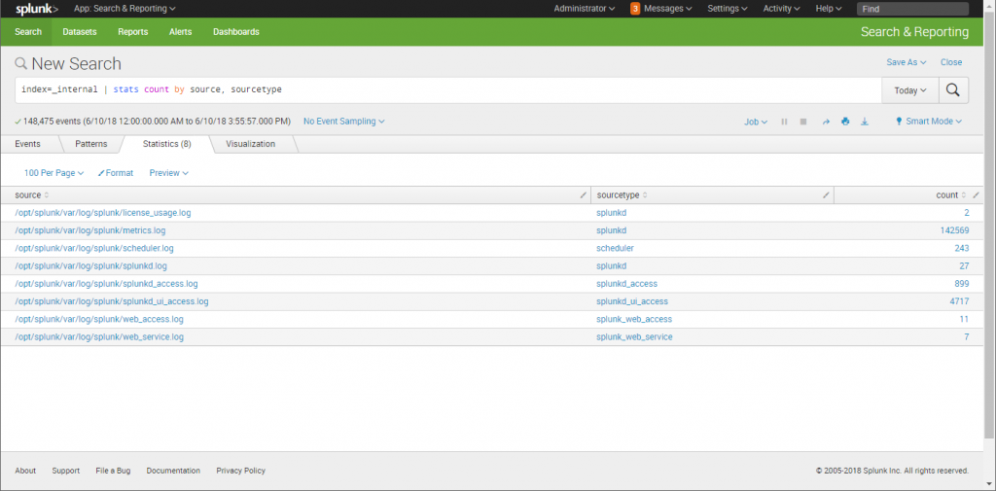Edit source column with pencil icon
This screenshot has height=491, width=996.
click(584, 195)
